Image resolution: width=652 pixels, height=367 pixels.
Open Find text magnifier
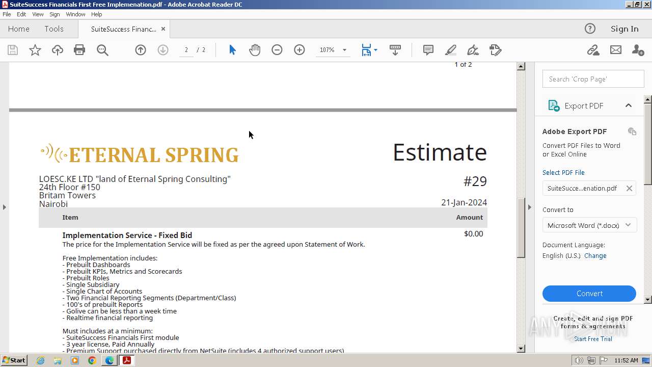tap(102, 50)
